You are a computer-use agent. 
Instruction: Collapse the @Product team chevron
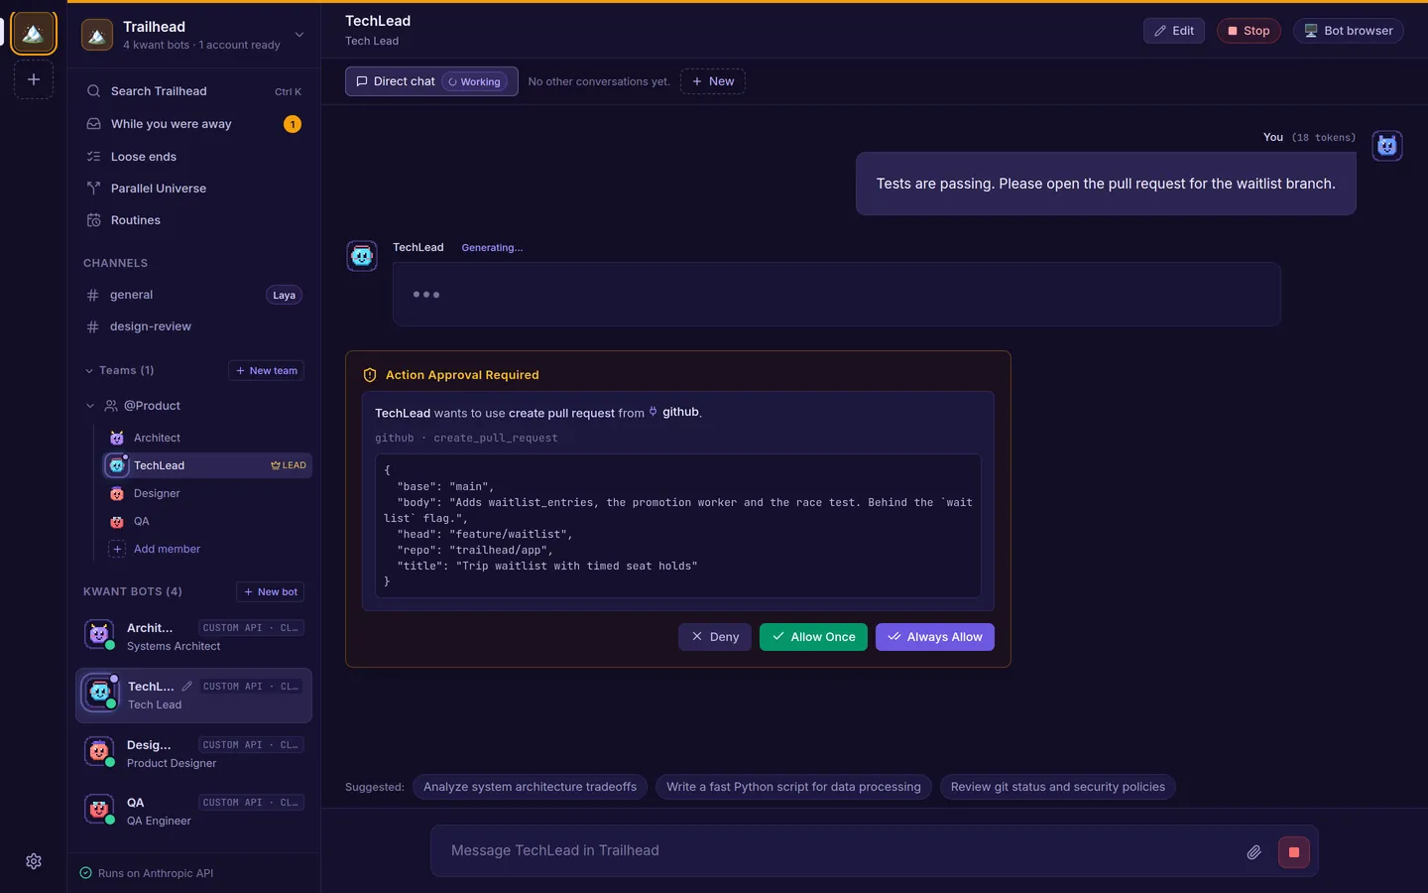pos(90,406)
